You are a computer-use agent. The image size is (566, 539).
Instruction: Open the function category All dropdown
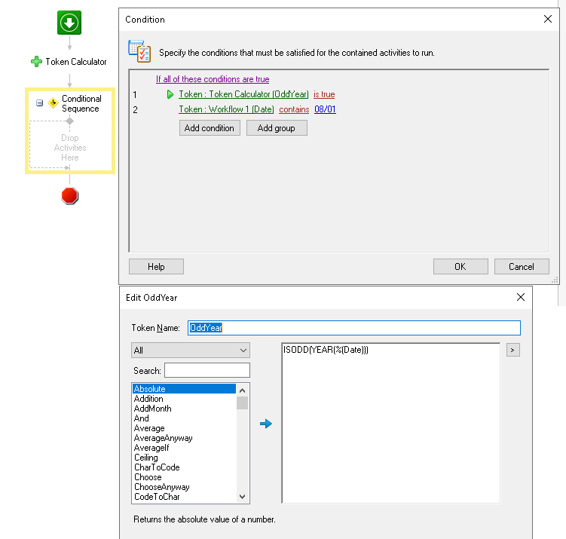pos(190,351)
